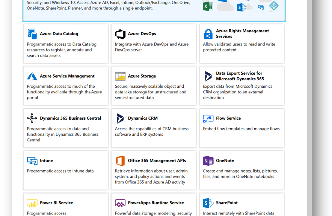Open Azure Rights Management Services title
Image resolution: width=332 pixels, height=216 pixels.
pos(243,34)
